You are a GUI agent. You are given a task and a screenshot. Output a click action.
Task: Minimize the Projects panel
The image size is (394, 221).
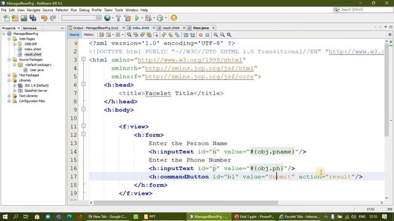tap(62, 28)
